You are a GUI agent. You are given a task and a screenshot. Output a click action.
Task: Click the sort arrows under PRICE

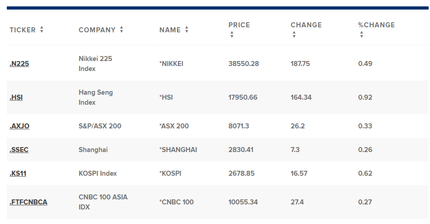(232, 35)
